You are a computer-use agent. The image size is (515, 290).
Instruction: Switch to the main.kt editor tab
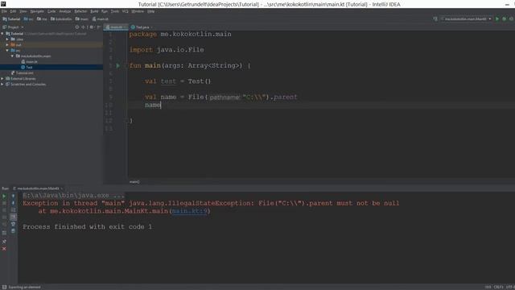pos(115,27)
